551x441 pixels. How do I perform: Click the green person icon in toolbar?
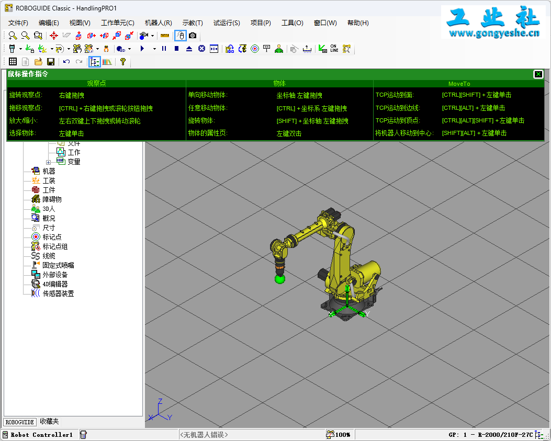point(279,49)
